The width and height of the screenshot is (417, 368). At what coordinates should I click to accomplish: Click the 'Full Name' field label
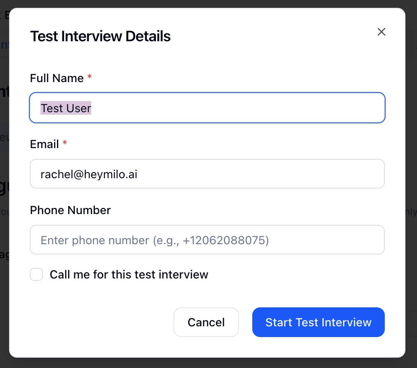click(x=57, y=78)
